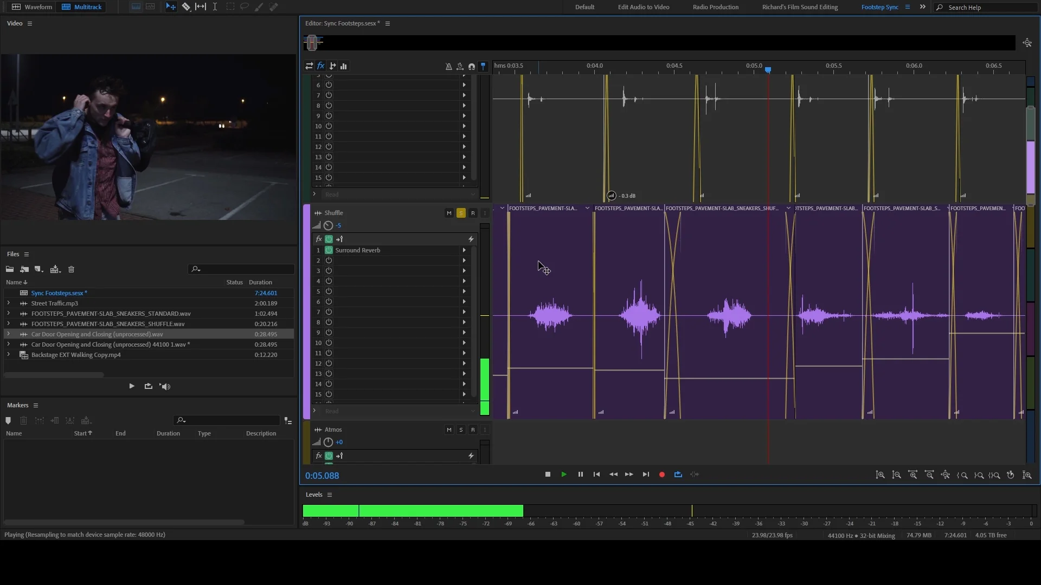Click the zoom navigator icon at top right
This screenshot has height=585, width=1041.
pyautogui.click(x=1027, y=43)
